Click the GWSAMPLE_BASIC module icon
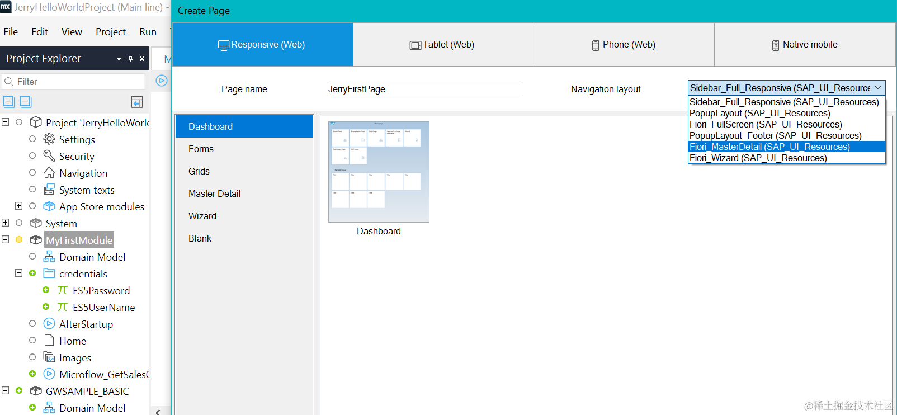Image resolution: width=897 pixels, height=415 pixels. pyautogui.click(x=36, y=391)
